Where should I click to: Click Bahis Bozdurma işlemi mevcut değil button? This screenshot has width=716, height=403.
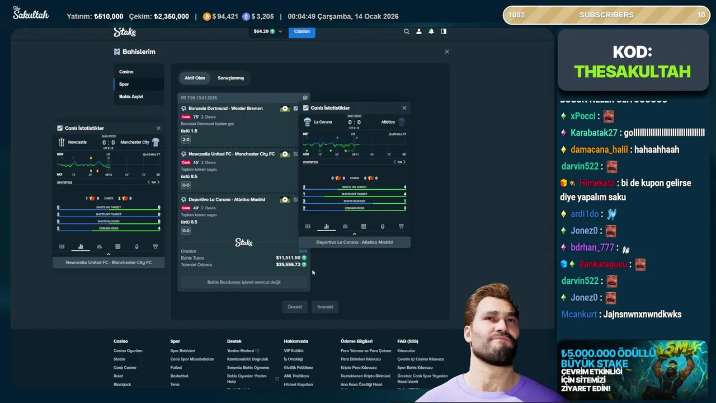[244, 282]
